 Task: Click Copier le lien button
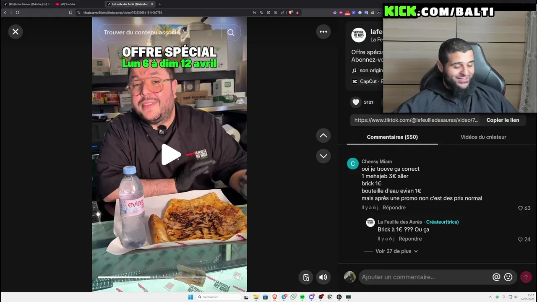[x=503, y=120]
